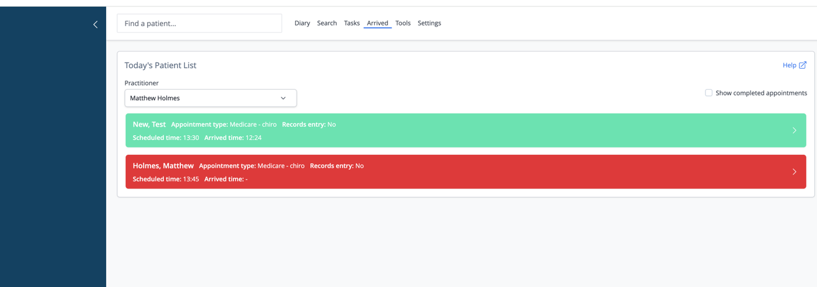Expand the Holmes, Matthew appointment row chevron
Screen dimensions: 817x287
(x=794, y=172)
